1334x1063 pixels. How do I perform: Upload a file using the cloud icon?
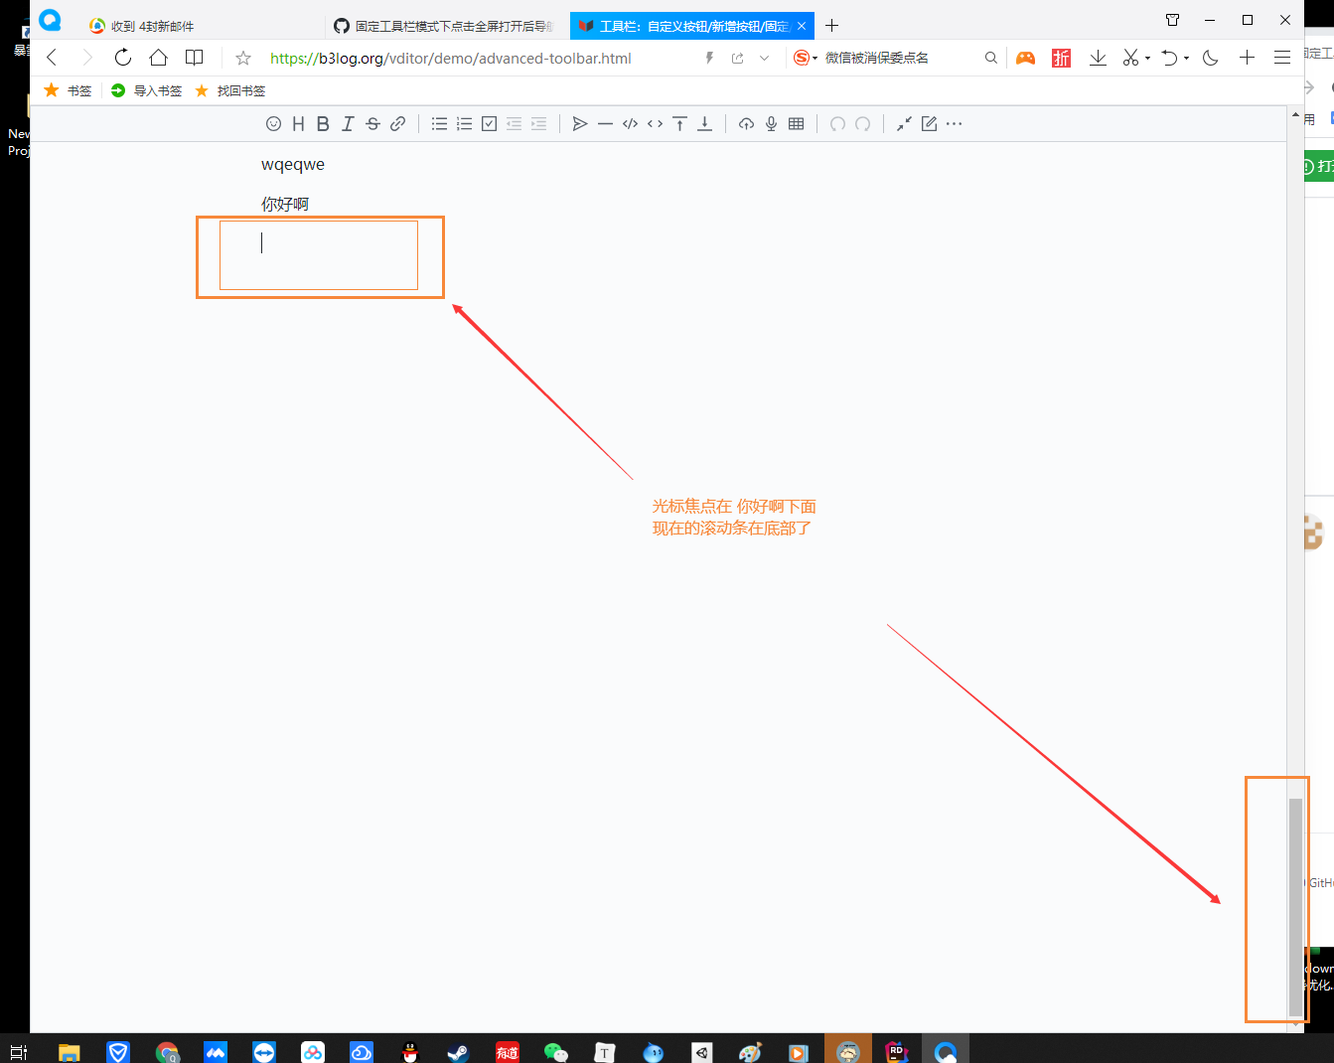(x=746, y=123)
